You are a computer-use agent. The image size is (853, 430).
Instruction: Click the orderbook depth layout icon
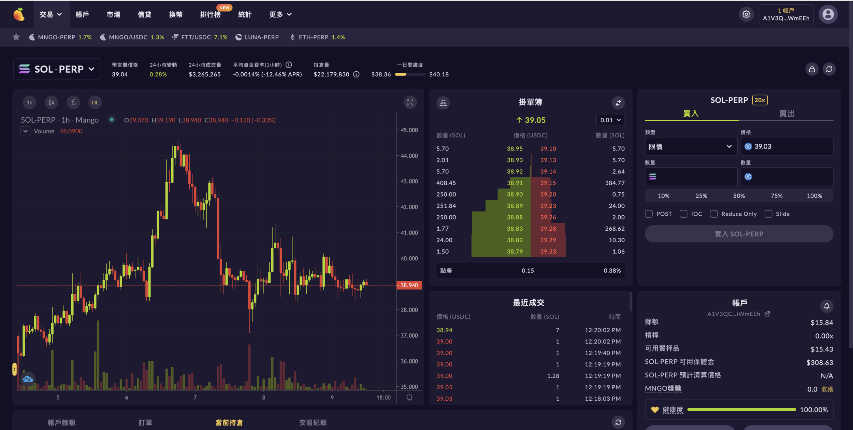coord(443,103)
